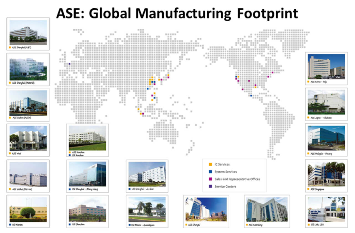Select the ASE Malaysia - Penang building photo
This screenshot has height=233, width=355.
(326, 138)
